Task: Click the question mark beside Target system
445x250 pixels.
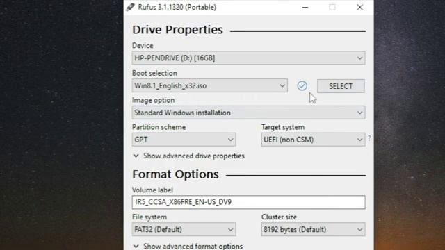Action: pos(369,138)
